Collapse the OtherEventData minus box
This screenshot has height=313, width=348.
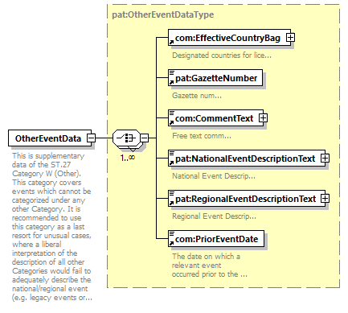click(91, 138)
